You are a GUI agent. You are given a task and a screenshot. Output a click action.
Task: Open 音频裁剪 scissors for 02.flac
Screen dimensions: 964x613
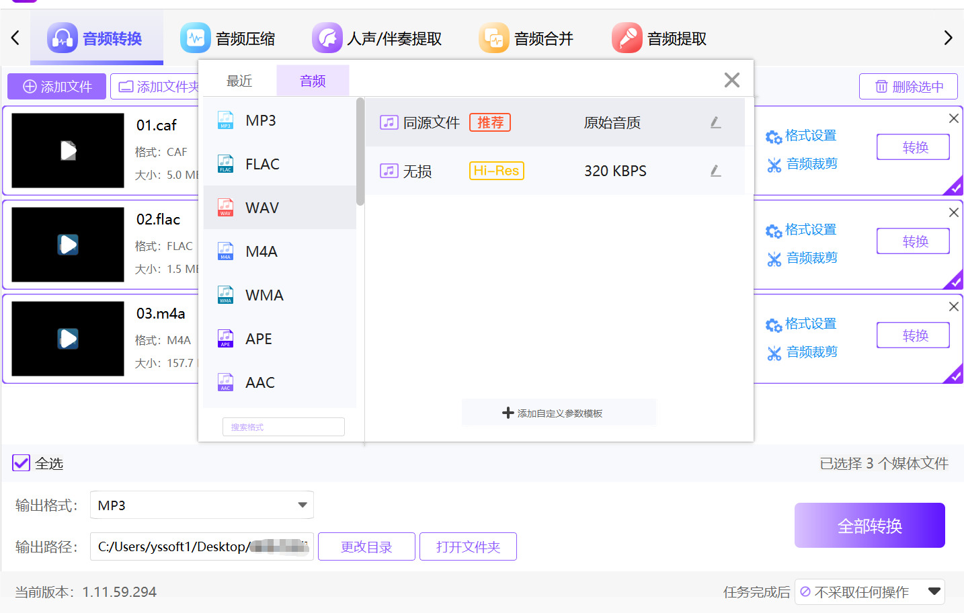click(x=803, y=258)
